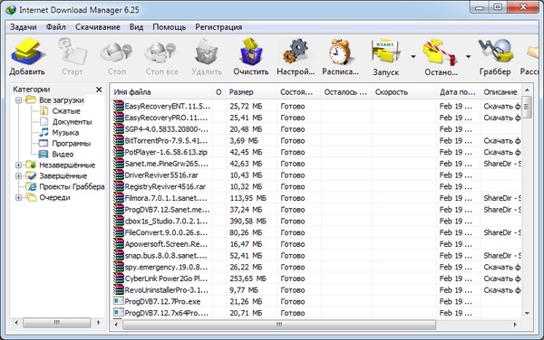Expand the Незавершённые tree node
This screenshot has height=340, width=544.
[19, 165]
